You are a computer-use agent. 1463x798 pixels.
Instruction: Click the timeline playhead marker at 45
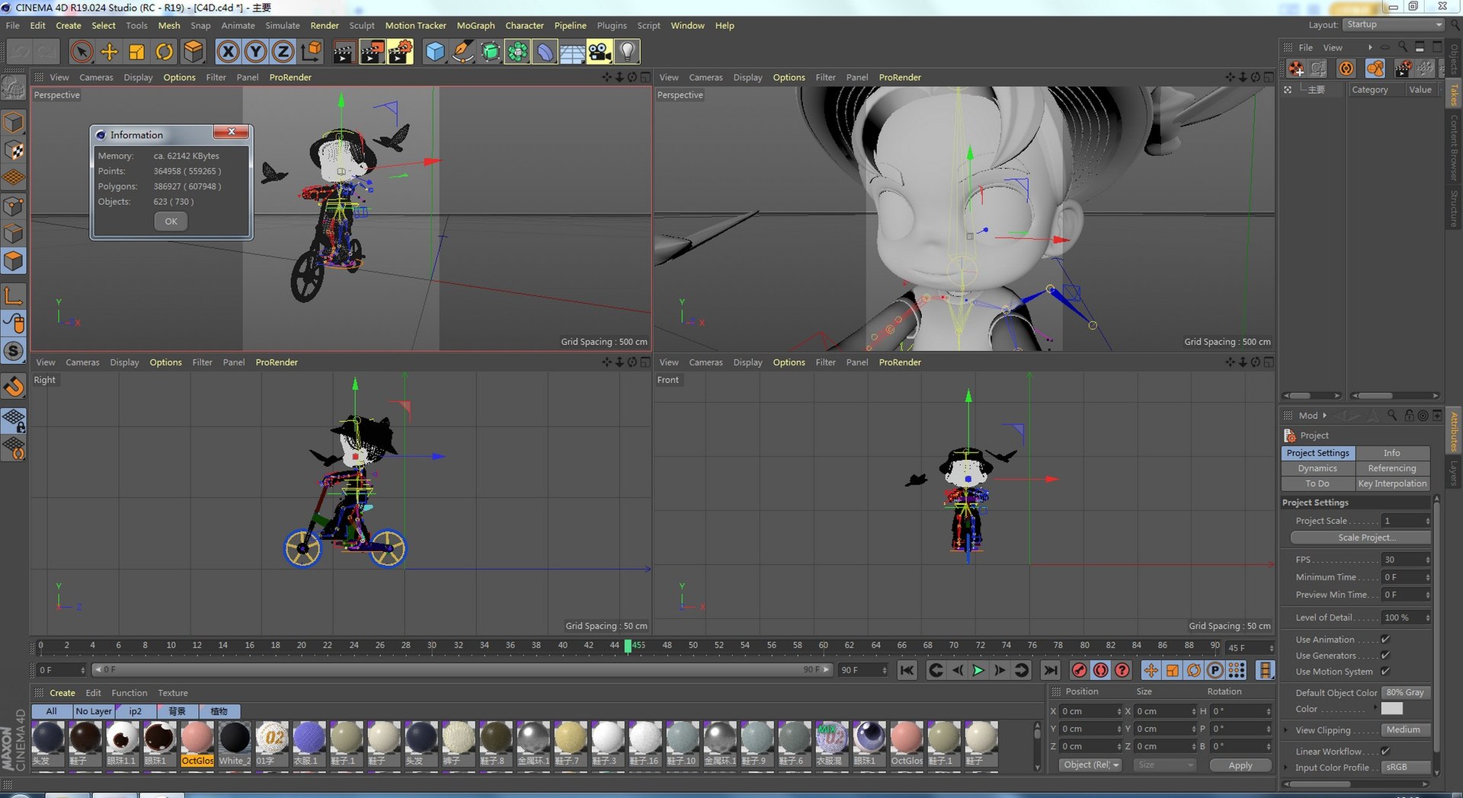click(x=628, y=646)
